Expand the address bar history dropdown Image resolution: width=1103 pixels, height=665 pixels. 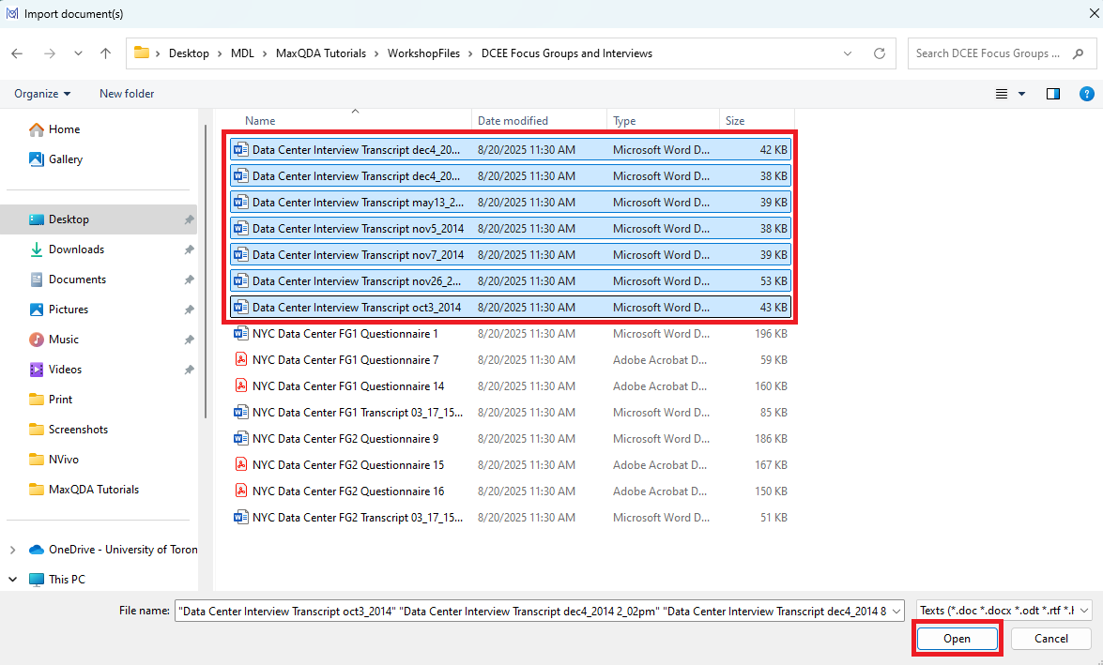click(x=848, y=53)
